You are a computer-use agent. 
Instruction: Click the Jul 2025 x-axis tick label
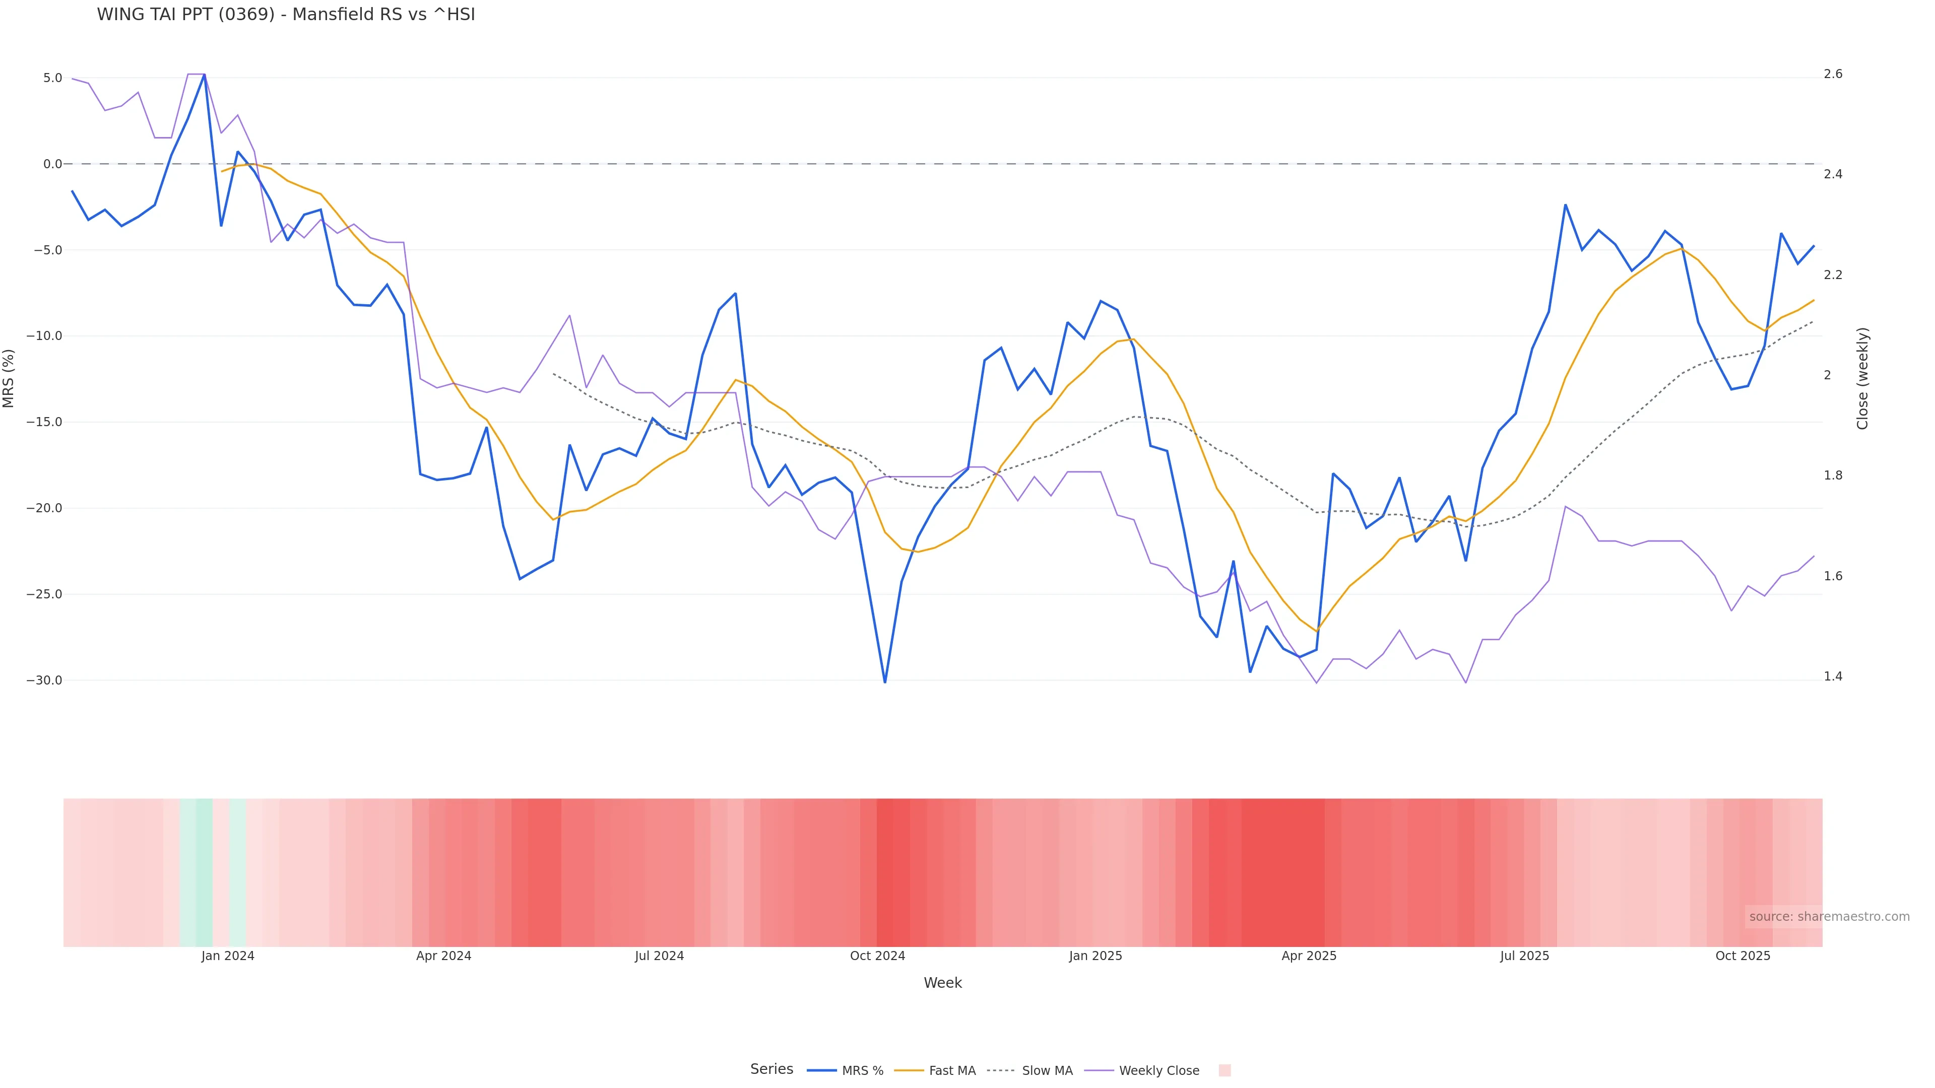[x=1524, y=956]
